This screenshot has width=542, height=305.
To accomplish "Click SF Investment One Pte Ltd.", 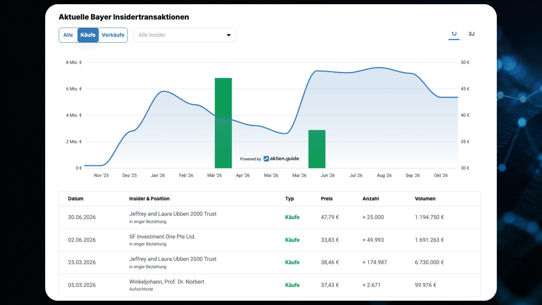I will pos(162,237).
